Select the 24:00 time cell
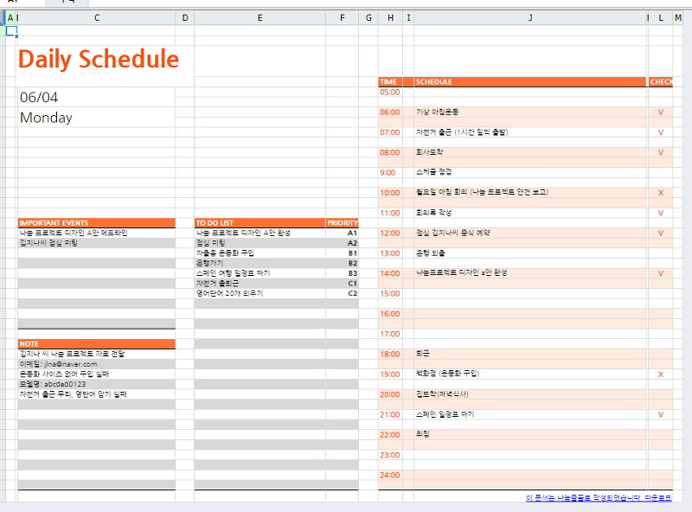 (x=391, y=475)
